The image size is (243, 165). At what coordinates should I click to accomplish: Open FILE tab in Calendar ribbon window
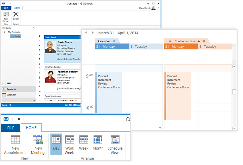[11, 128]
